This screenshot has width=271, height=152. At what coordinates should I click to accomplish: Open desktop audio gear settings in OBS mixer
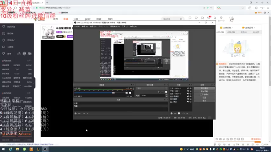tap(130, 93)
